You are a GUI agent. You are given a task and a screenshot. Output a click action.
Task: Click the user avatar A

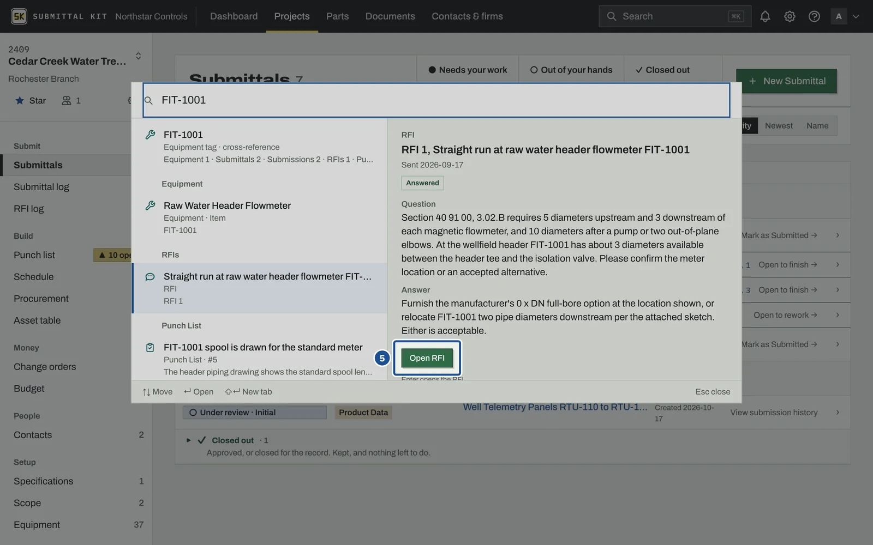[839, 16]
